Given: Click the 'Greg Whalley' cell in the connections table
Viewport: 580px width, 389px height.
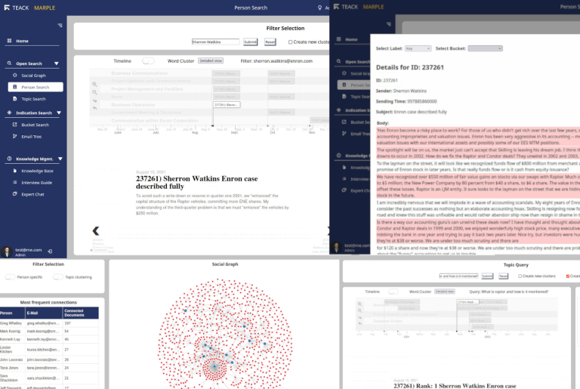Looking at the screenshot, I should [12, 323].
